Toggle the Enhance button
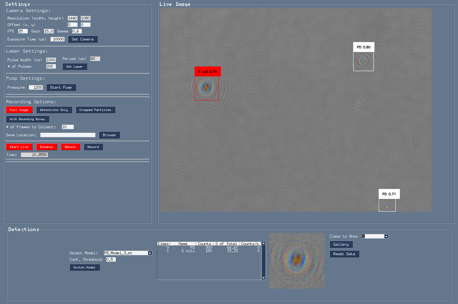Image resolution: width=458 pixels, height=304 pixels. (46, 147)
